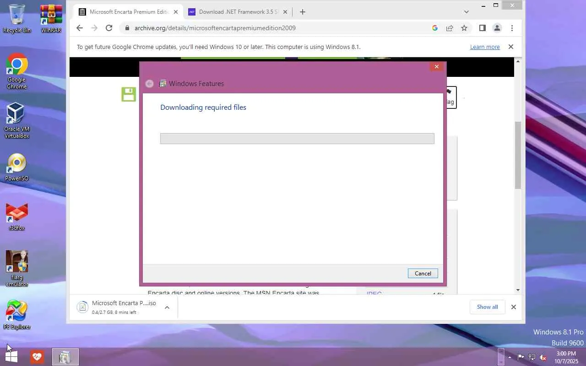The height and width of the screenshot is (366, 586).
Task: Click the archive.org address bar
Action: coord(275,28)
